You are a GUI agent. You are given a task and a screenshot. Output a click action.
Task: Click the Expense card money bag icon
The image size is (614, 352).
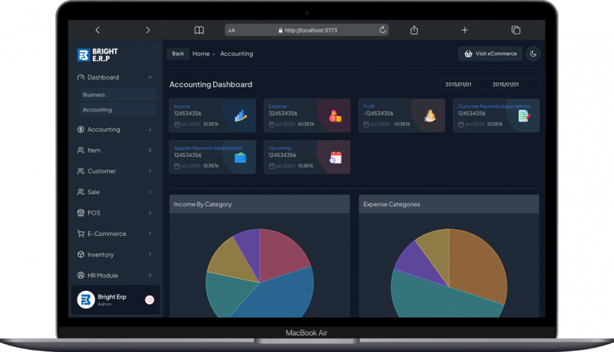[335, 115]
